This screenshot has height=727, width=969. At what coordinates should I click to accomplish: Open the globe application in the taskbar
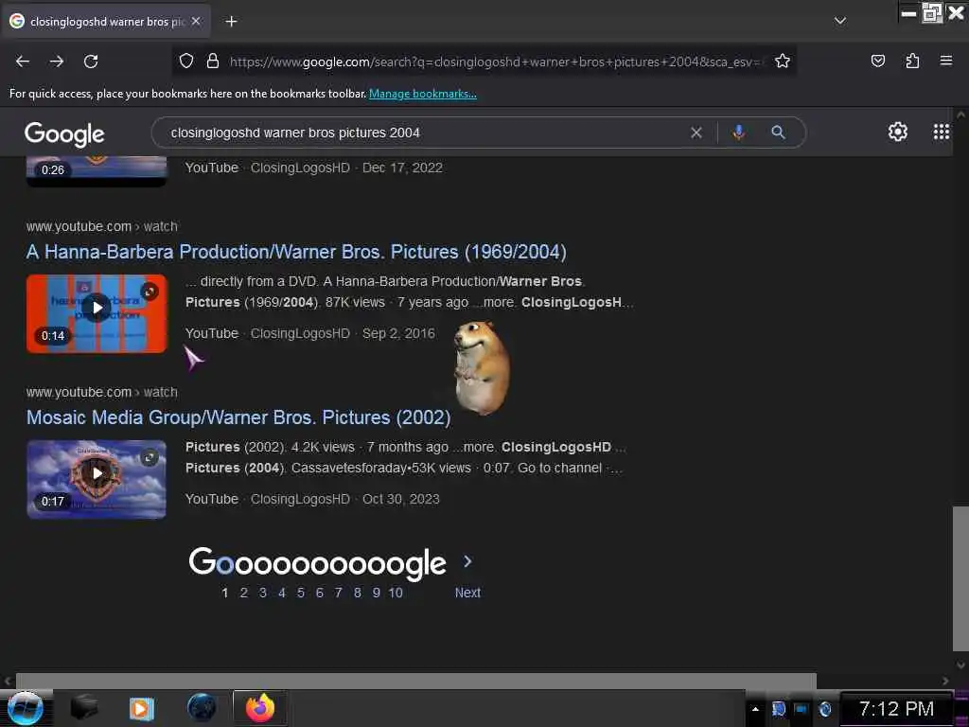pyautogui.click(x=202, y=708)
